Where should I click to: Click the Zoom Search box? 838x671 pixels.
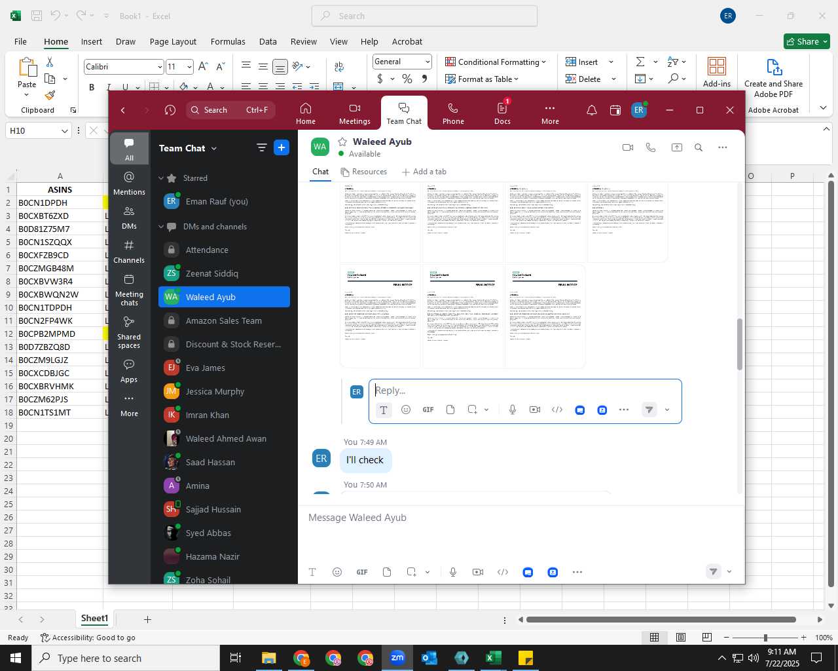pyautogui.click(x=230, y=110)
